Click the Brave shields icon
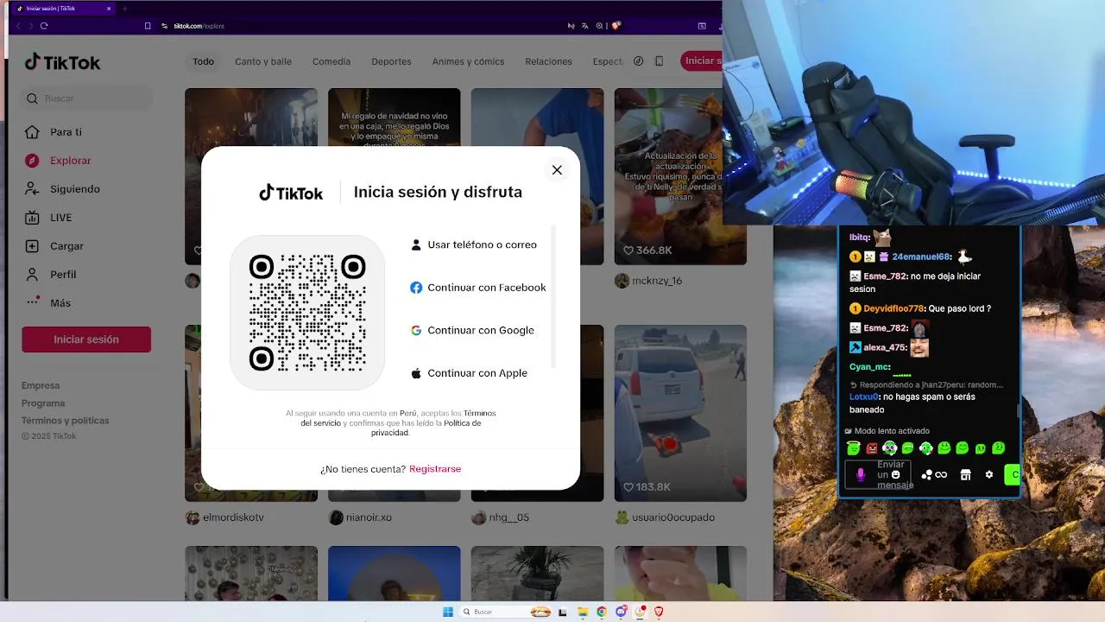Viewport: 1105px width, 622px height. coord(616,26)
